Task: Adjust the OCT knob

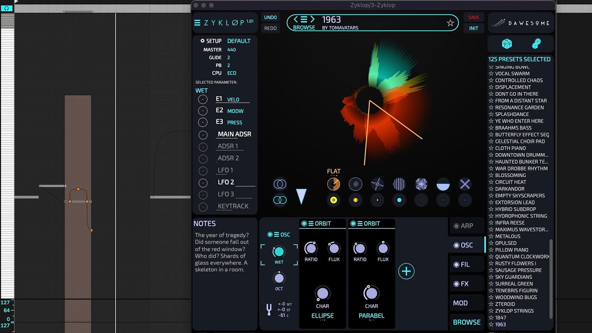Action: (278, 278)
